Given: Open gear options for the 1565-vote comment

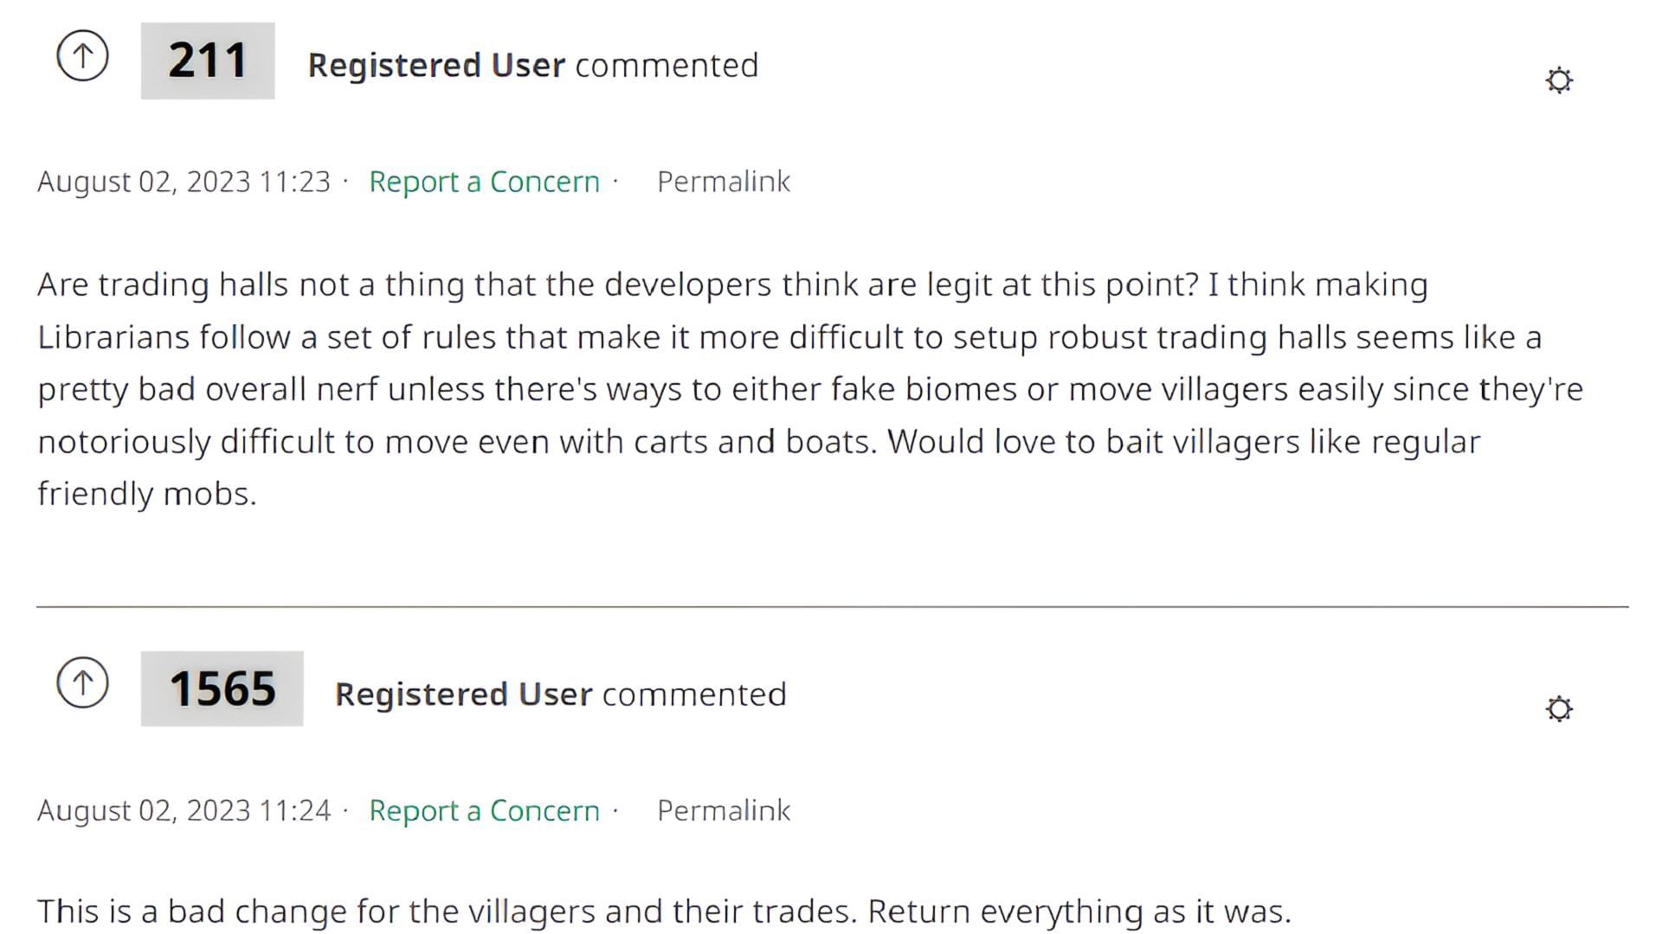Looking at the screenshot, I should coord(1558,709).
